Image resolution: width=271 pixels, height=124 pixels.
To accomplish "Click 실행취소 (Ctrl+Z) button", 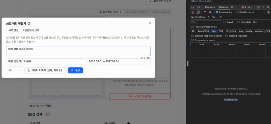I will (111, 12).
